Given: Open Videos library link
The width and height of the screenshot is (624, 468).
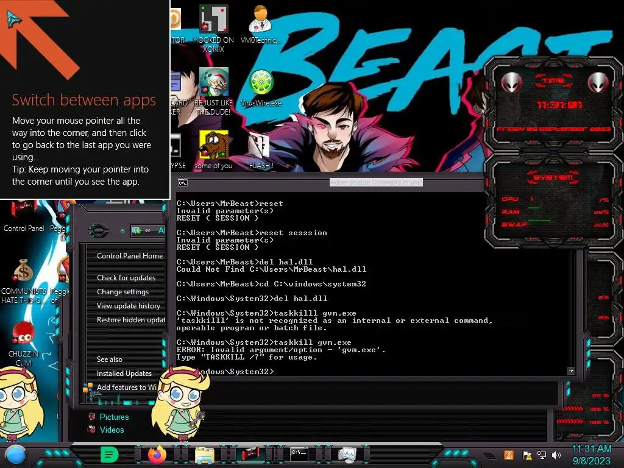Looking at the screenshot, I should point(112,430).
